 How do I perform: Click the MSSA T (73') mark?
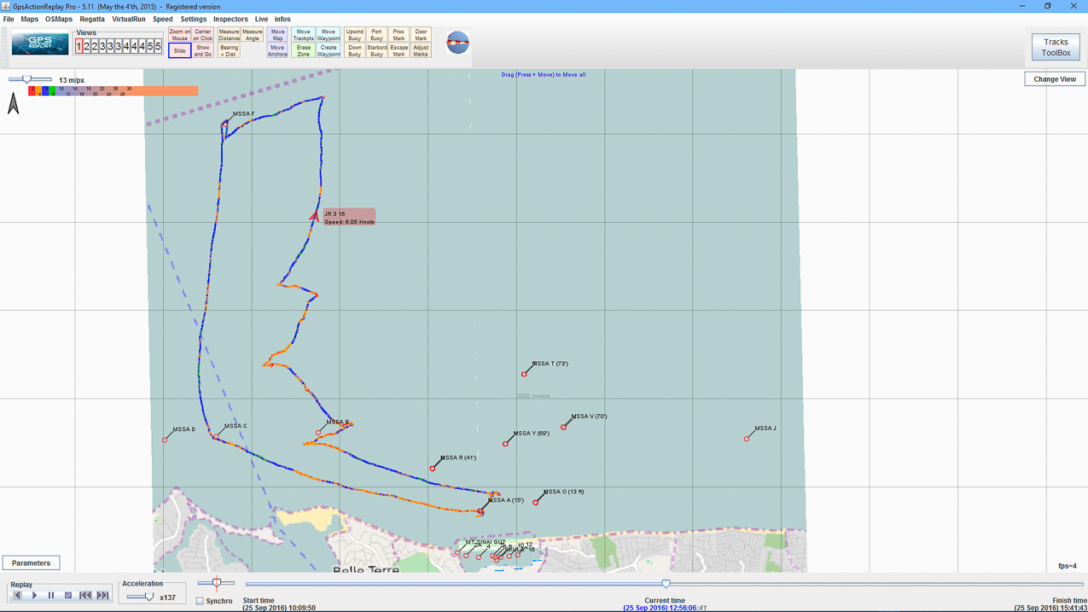tap(524, 374)
